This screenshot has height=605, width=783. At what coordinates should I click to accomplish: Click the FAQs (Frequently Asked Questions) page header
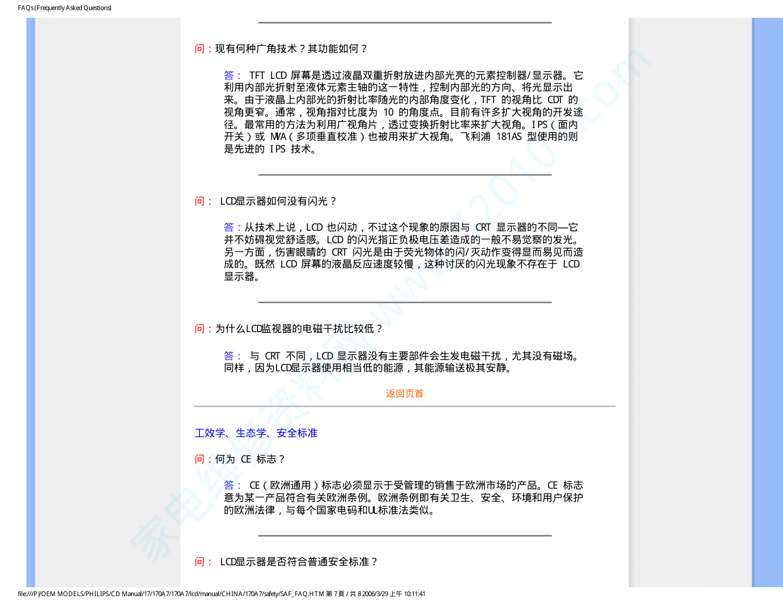pos(65,8)
